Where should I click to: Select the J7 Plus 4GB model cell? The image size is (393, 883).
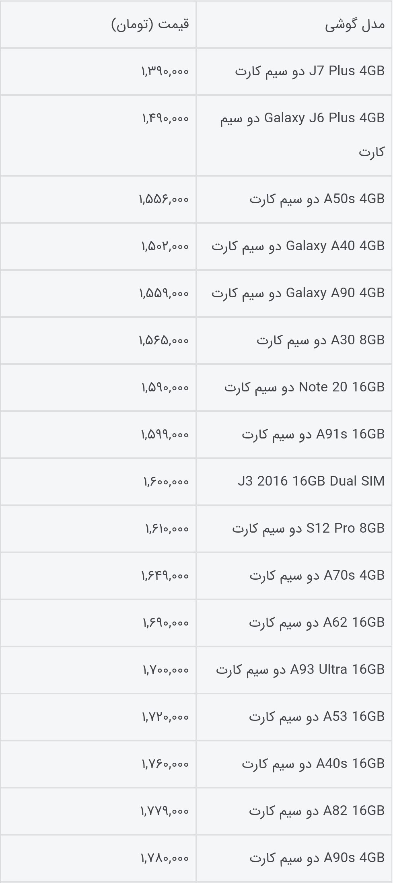[310, 71]
